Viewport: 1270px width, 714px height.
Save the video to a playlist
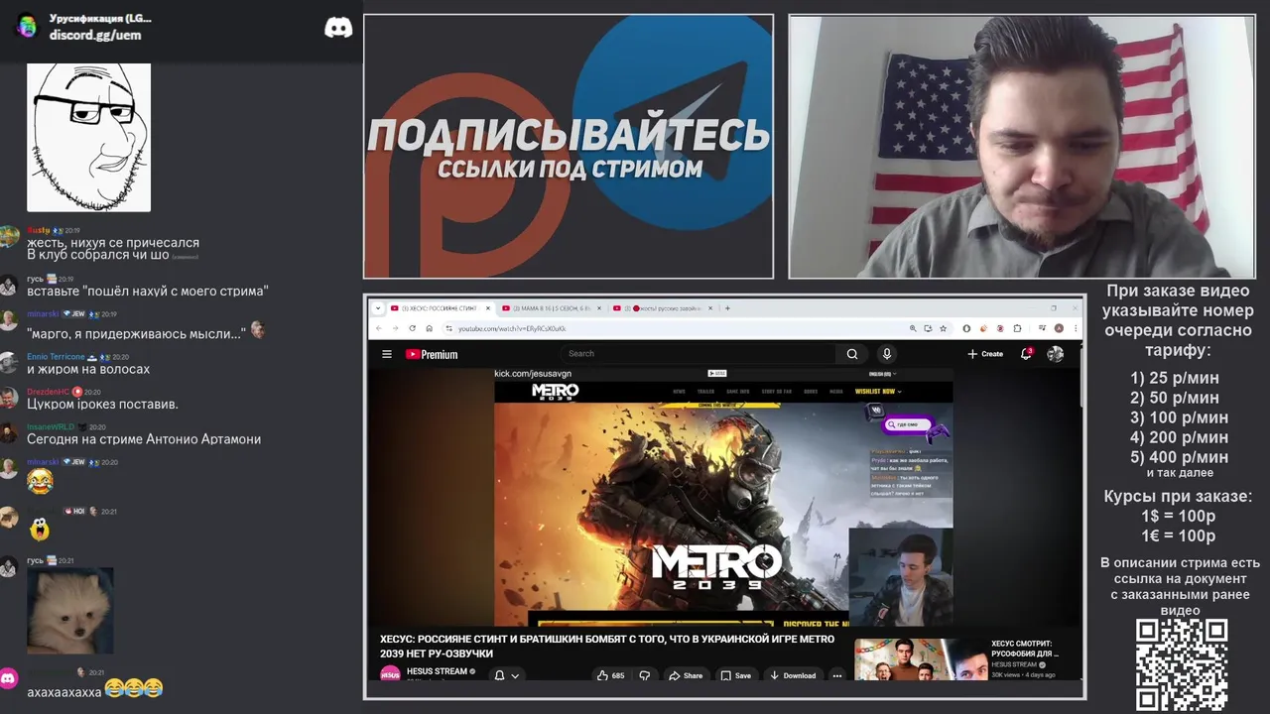pos(735,675)
